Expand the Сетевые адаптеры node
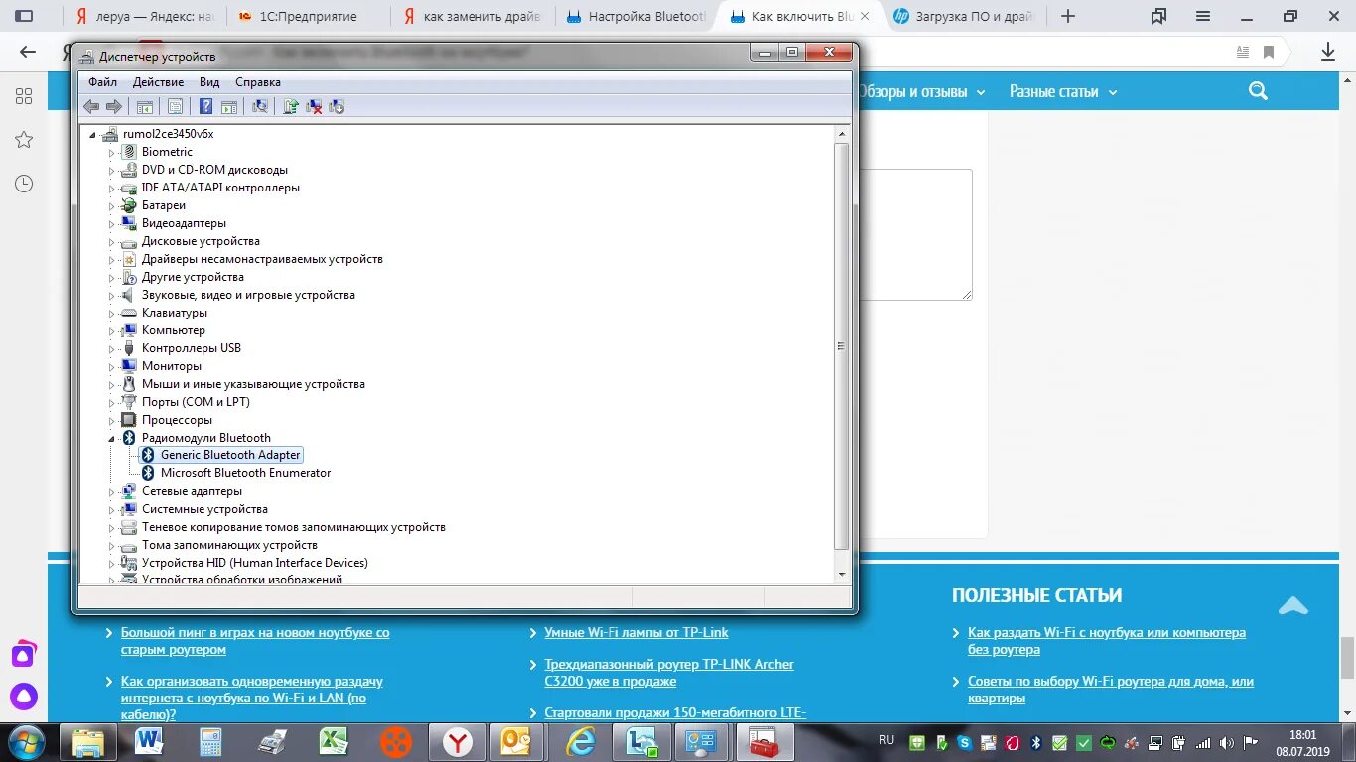This screenshot has height=762, width=1356. 111,491
